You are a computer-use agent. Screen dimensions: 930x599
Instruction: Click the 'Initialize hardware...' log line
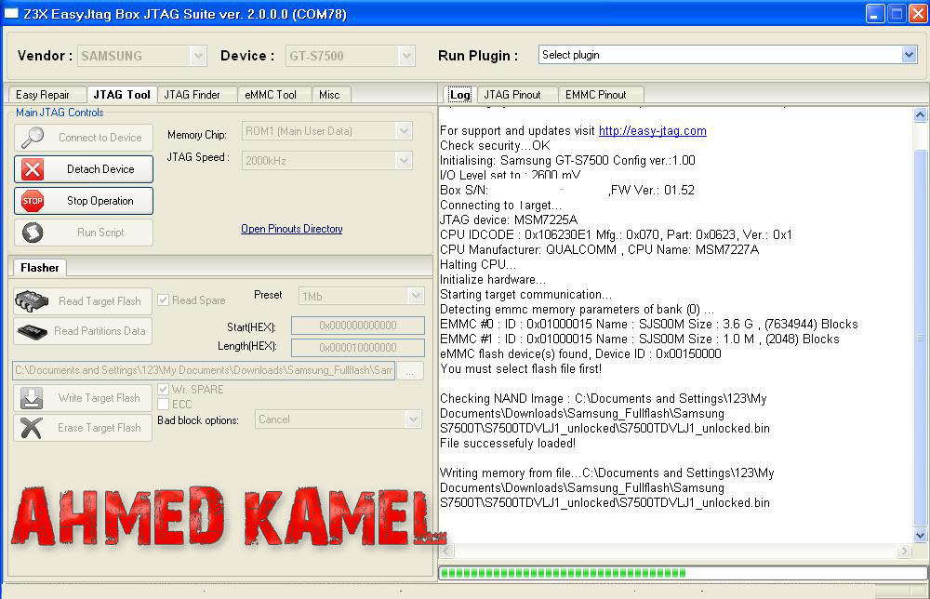coord(493,279)
